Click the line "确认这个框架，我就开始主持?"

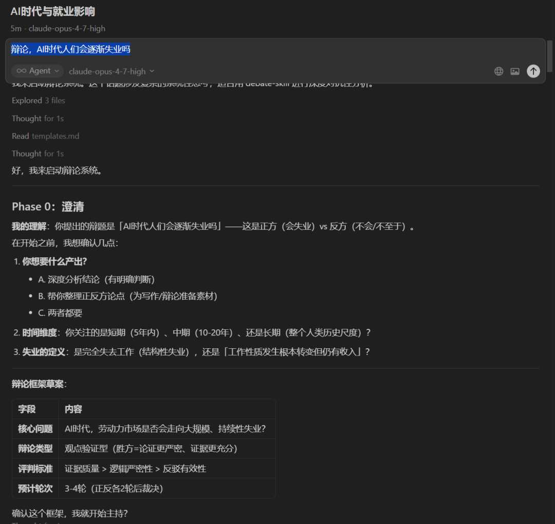(70, 513)
